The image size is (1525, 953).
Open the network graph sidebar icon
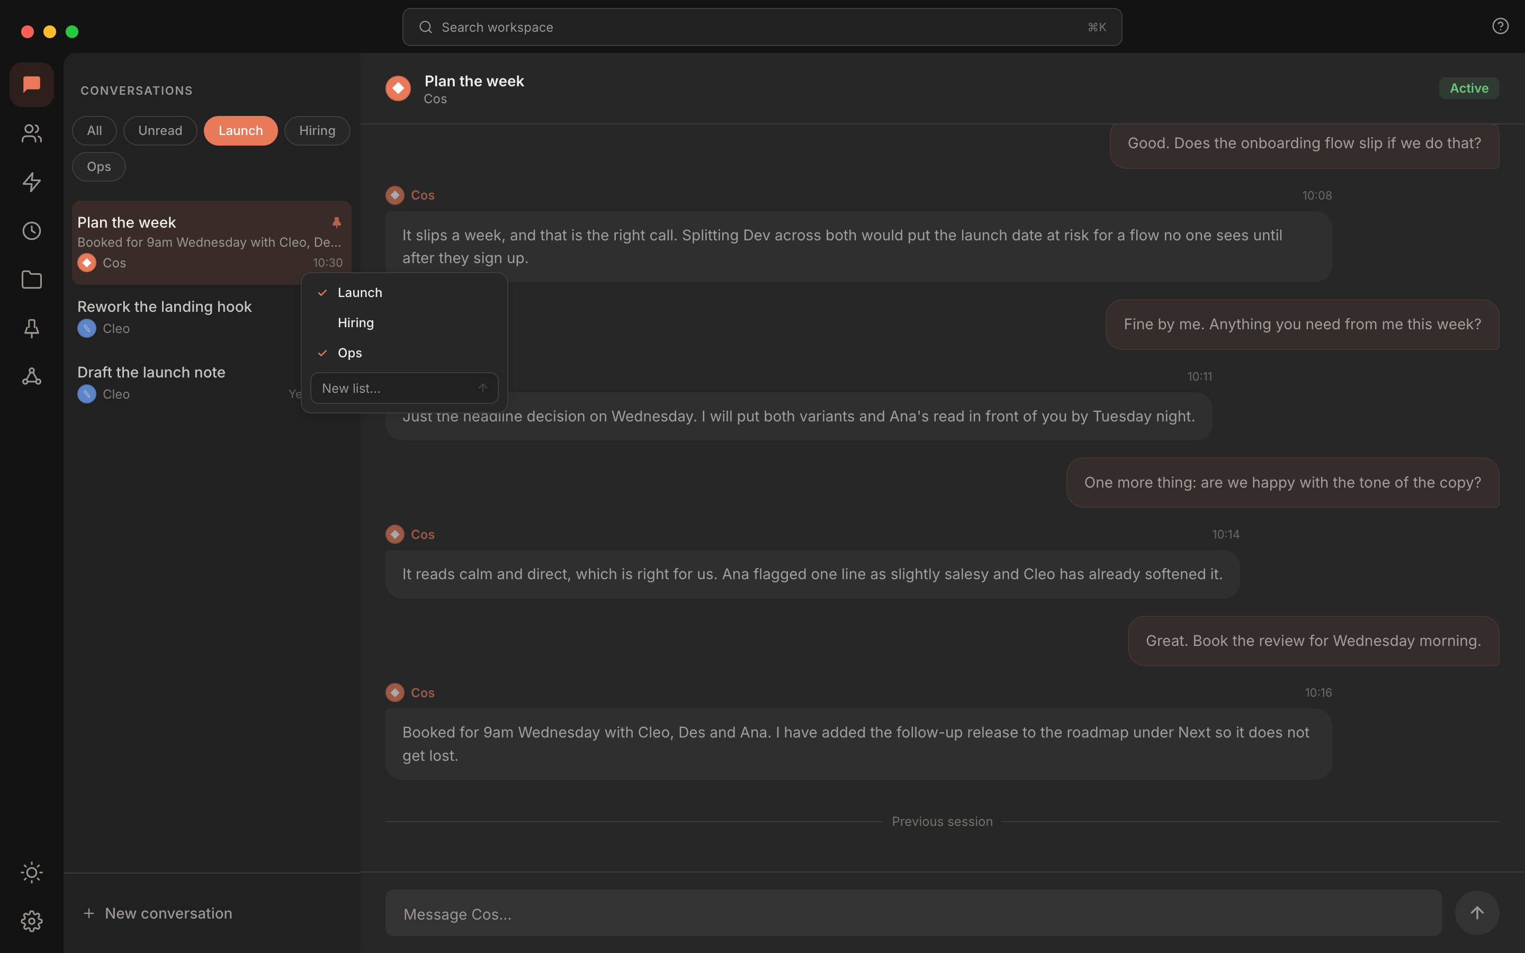32,377
